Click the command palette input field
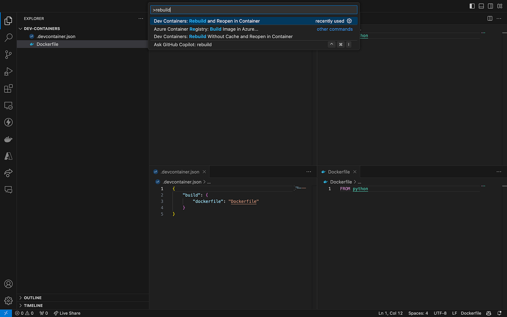The image size is (507, 317). tap(253, 10)
